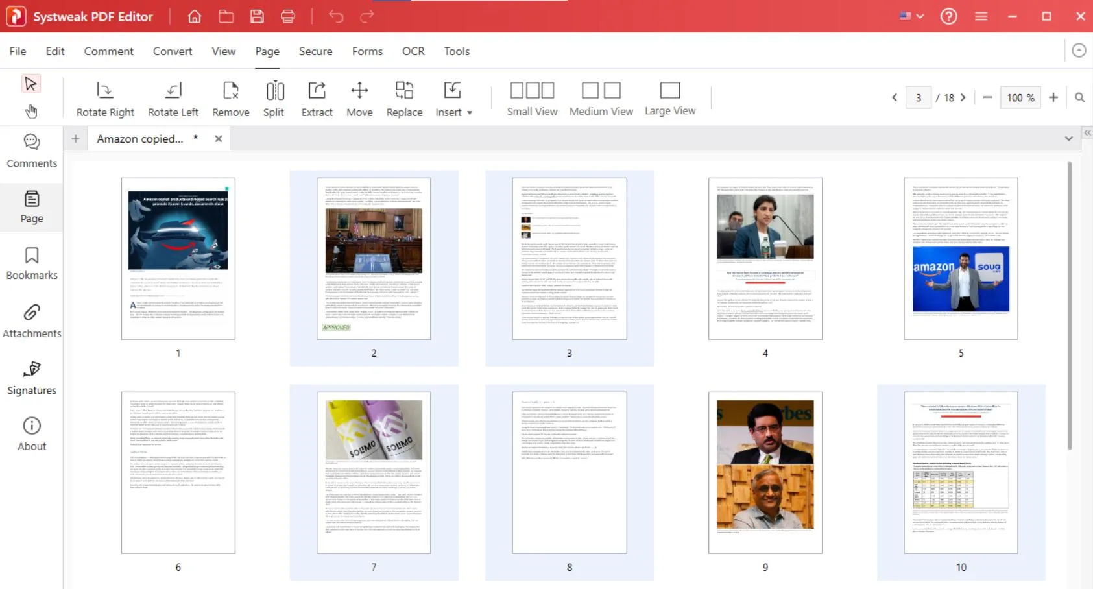Select the Remove pages tool

230,97
